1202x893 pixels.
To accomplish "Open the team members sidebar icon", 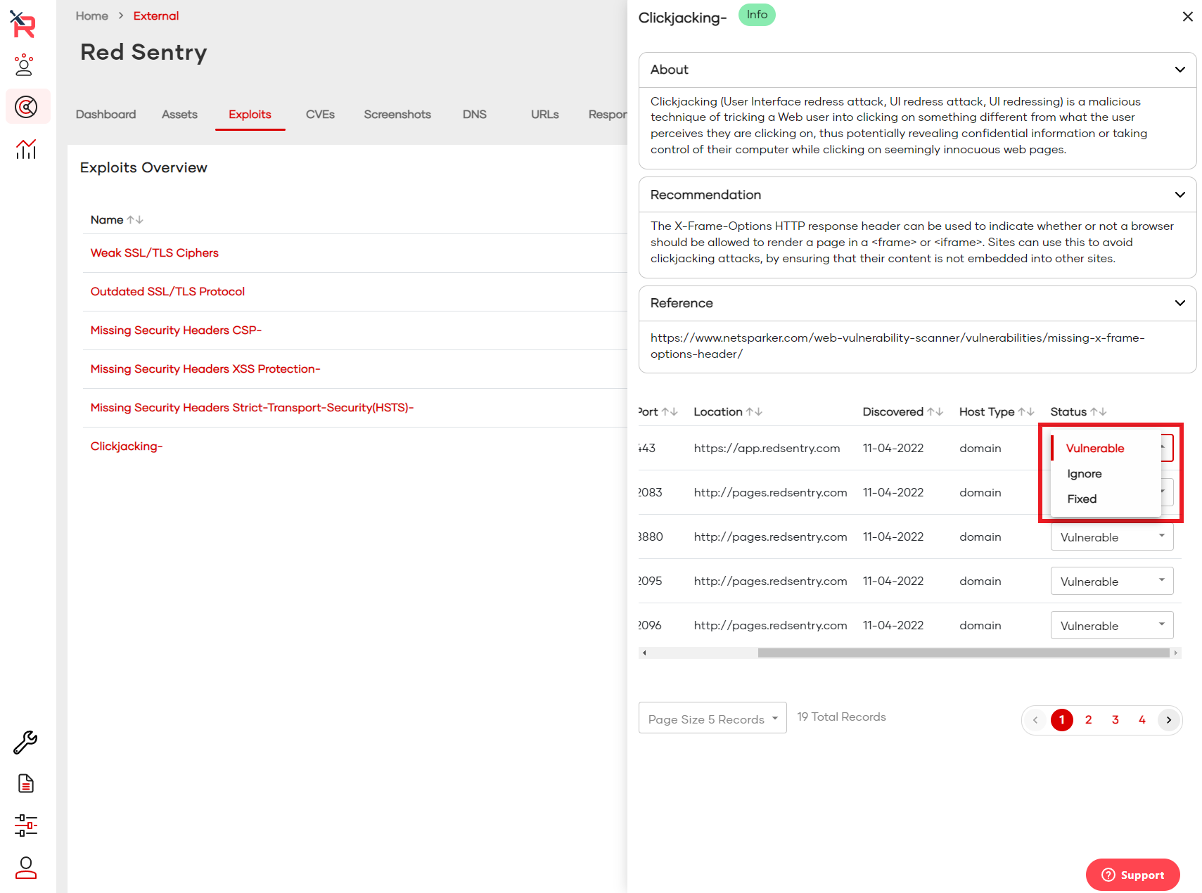I will click(24, 65).
